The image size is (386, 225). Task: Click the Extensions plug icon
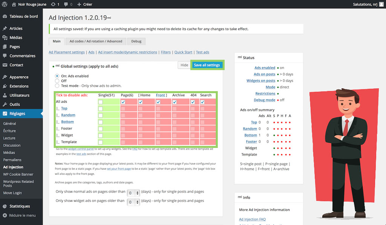point(5,86)
